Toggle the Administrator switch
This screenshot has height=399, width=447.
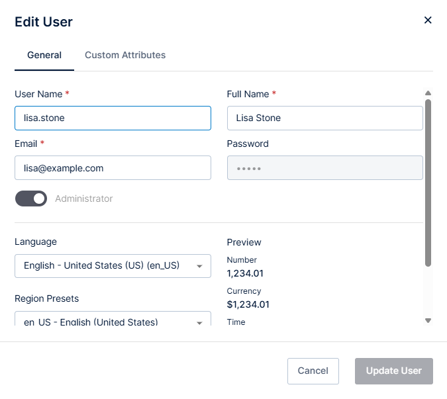31,199
